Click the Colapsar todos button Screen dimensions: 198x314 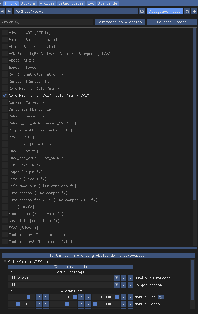[172, 22]
